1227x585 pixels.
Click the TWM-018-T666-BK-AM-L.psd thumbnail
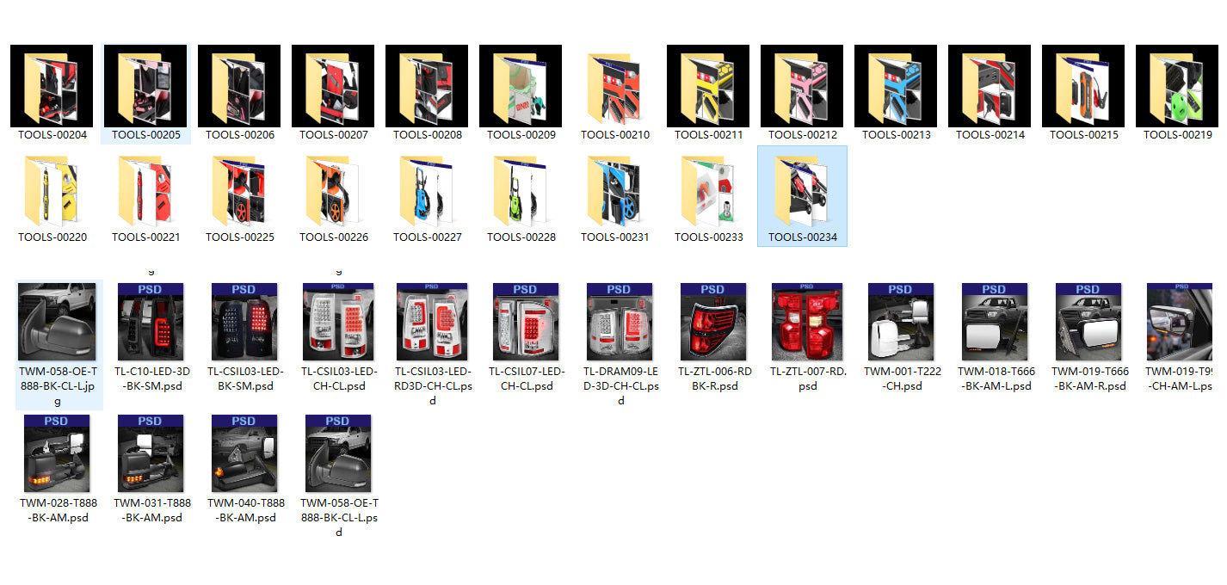click(994, 322)
